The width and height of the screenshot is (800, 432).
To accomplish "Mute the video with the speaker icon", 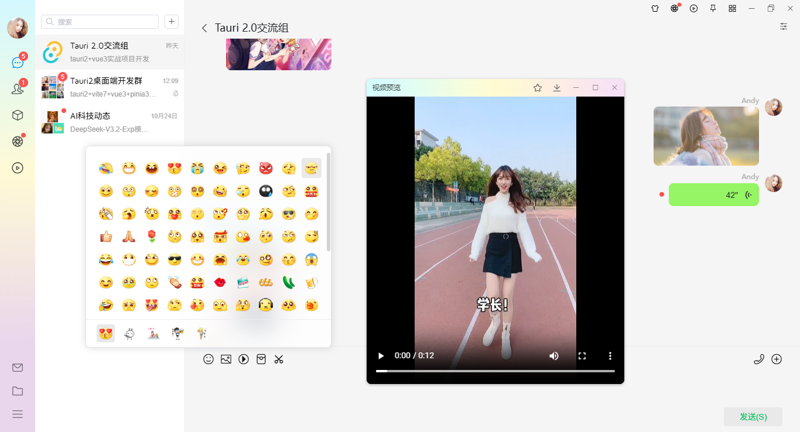I will tap(553, 356).
